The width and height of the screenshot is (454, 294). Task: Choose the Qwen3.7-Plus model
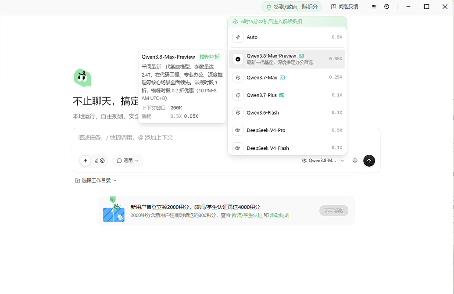287,95
